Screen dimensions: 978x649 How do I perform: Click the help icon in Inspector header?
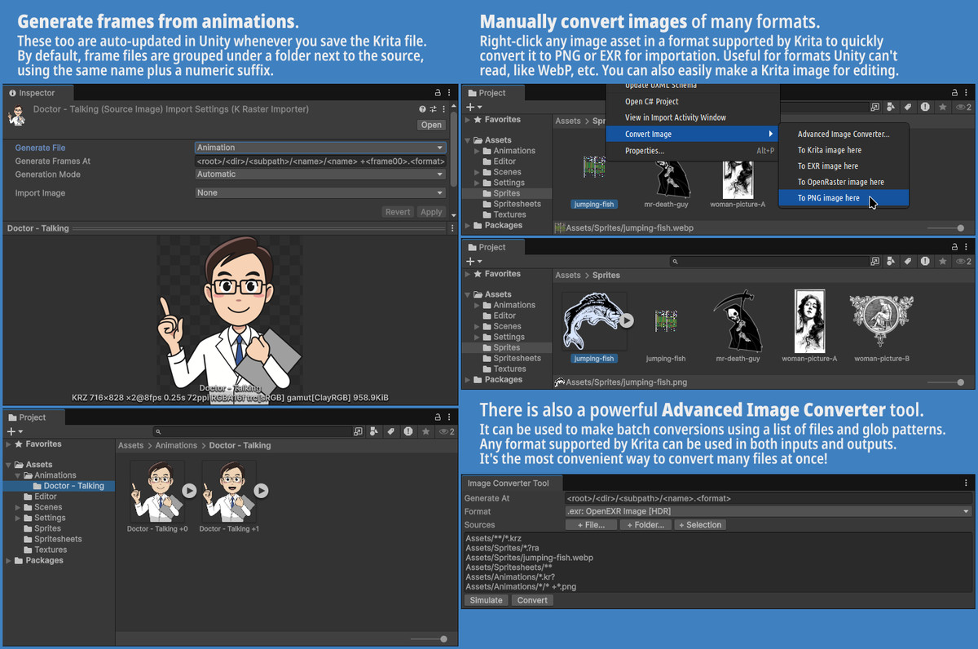click(x=422, y=109)
